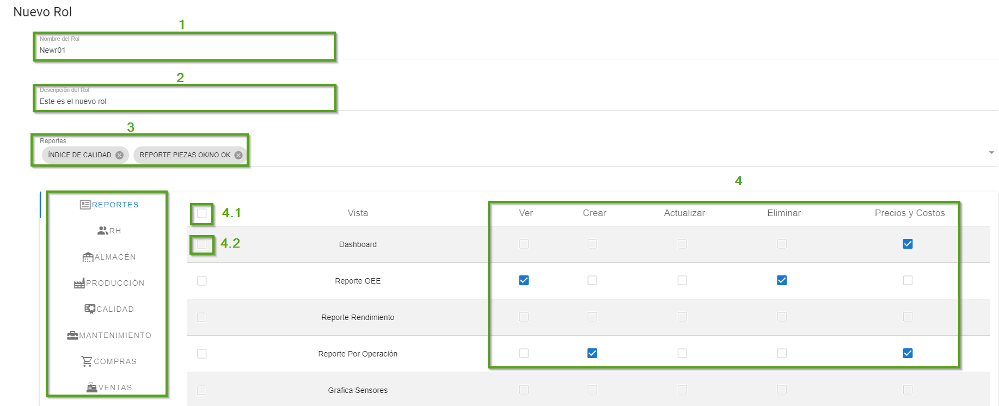Uncheck Ver for Reporte OEE

524,280
